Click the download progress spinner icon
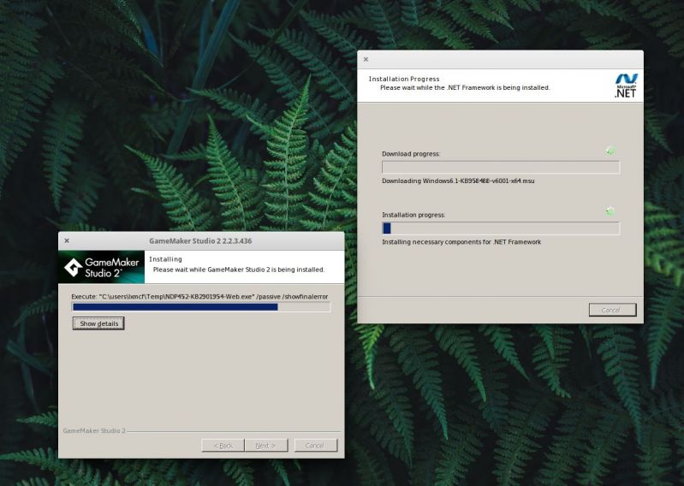The image size is (684, 486). pos(610,151)
